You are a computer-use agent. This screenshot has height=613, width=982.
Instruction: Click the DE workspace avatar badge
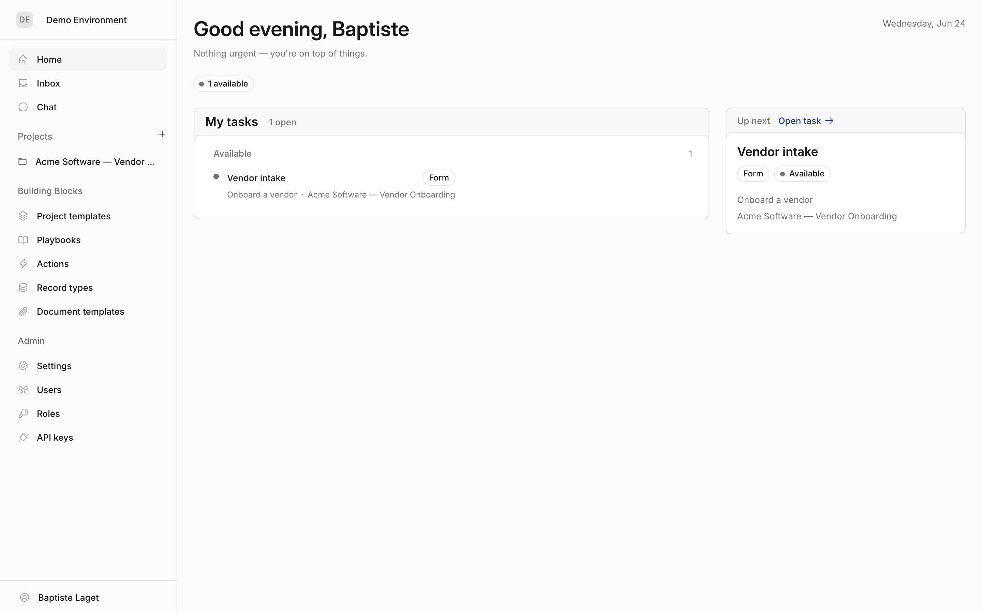tap(24, 19)
